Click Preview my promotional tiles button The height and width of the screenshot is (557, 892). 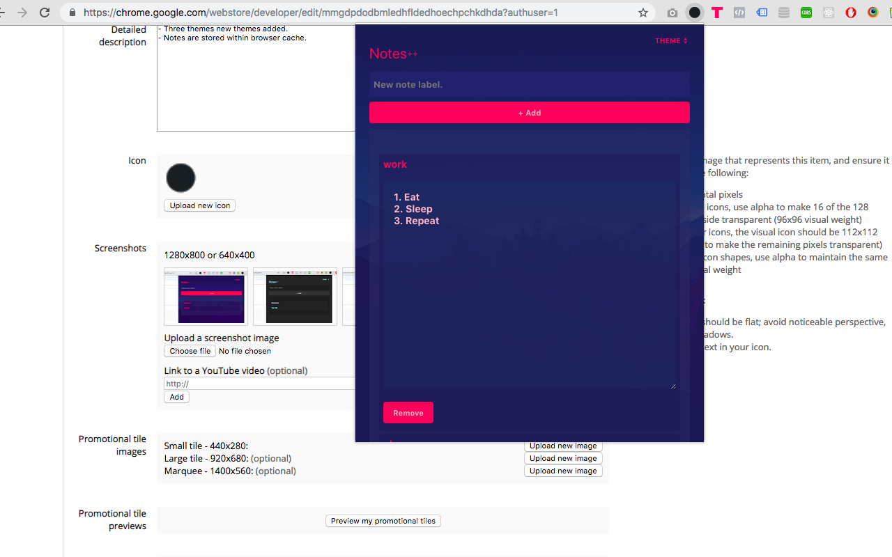383,521
